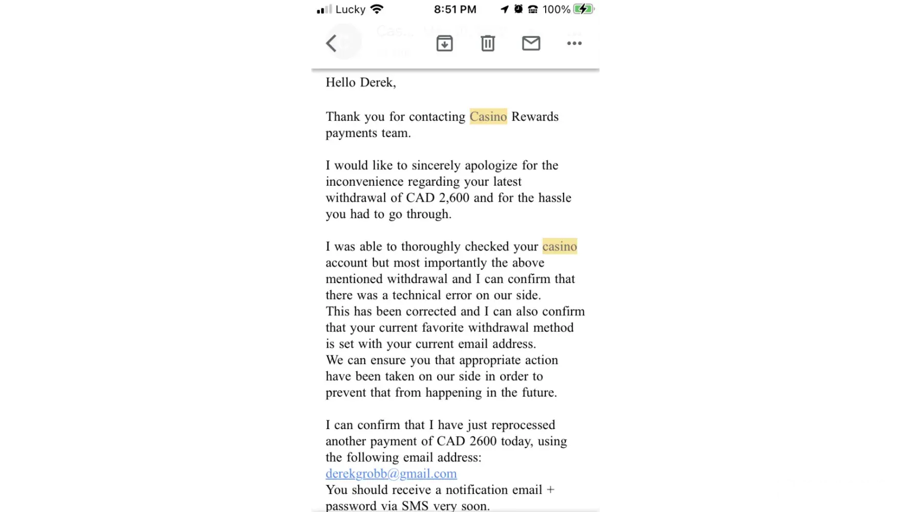Tap the Wi-Fi icon in status bar
Image resolution: width=911 pixels, height=512 pixels.
(377, 9)
